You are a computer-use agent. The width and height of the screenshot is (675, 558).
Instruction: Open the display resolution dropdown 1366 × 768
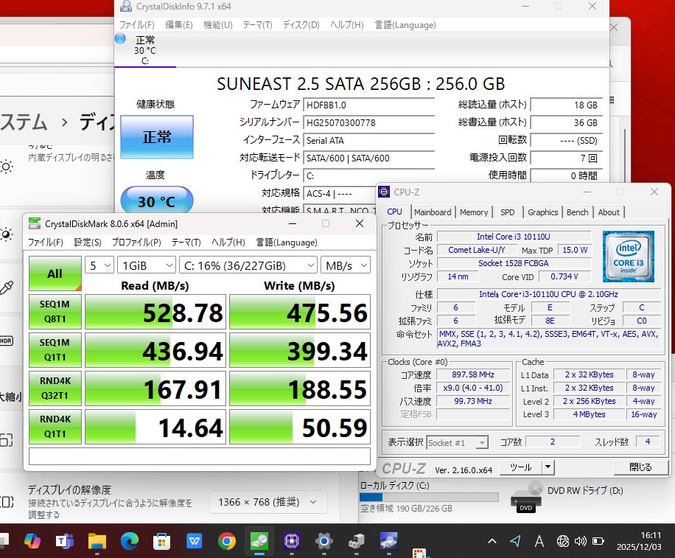(x=267, y=502)
